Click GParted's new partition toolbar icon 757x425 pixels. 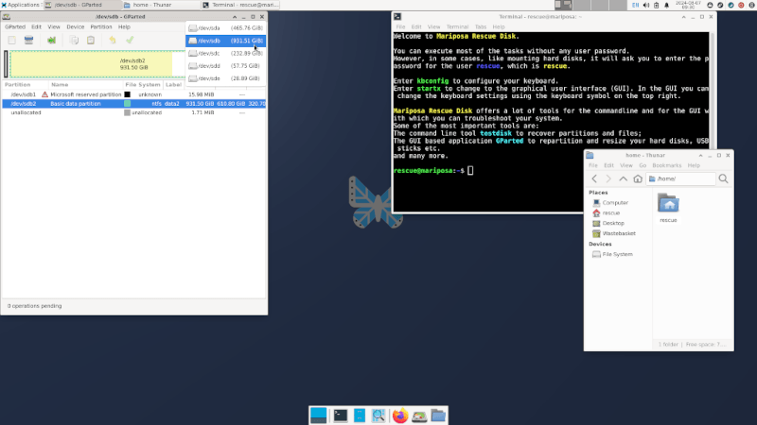point(11,41)
